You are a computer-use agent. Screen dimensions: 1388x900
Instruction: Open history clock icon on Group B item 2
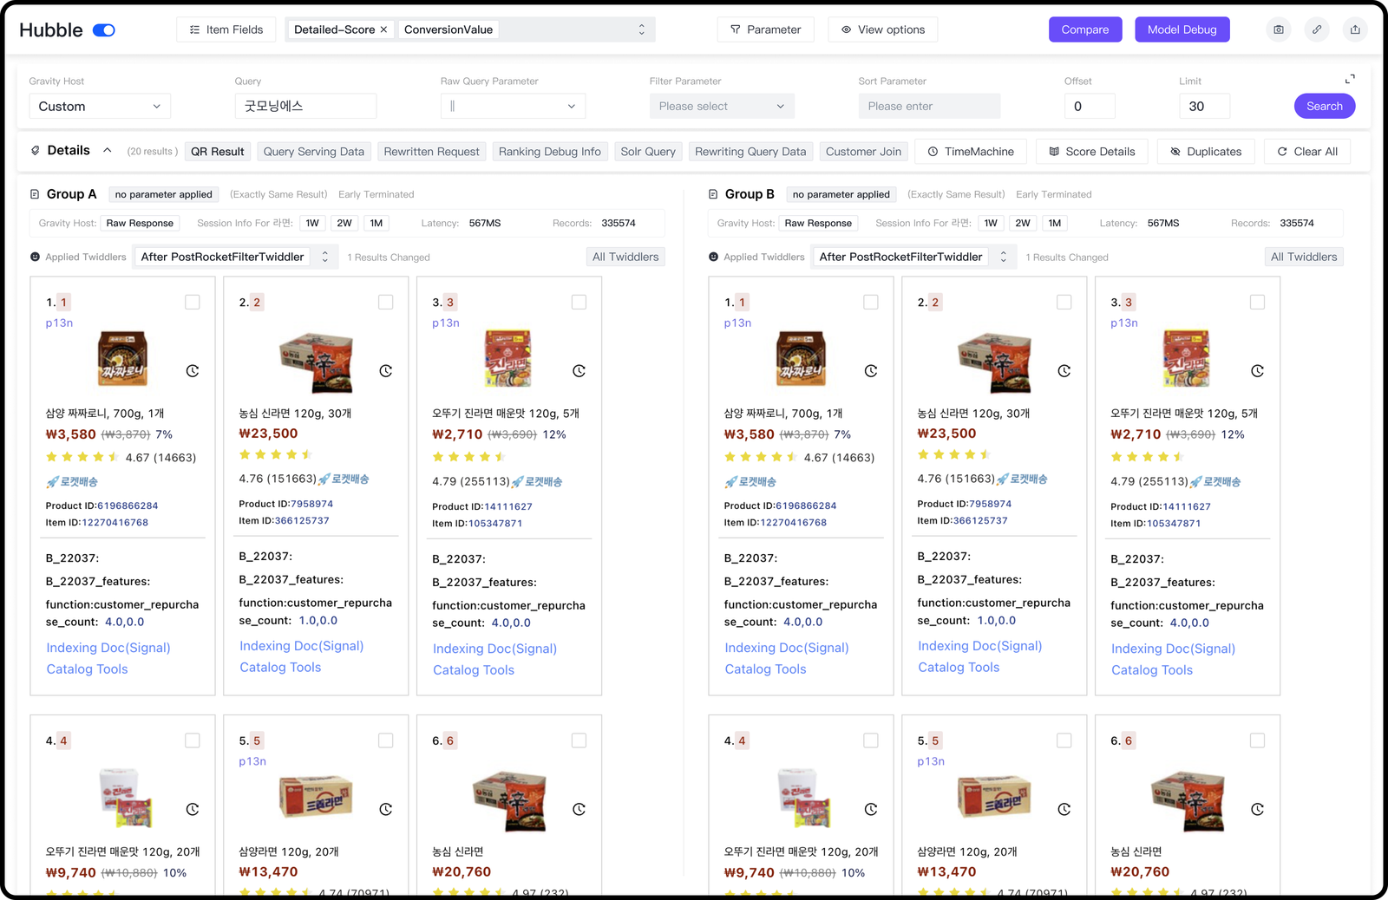tap(1064, 371)
